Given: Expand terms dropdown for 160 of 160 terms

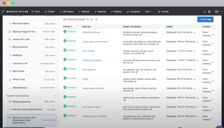Looking at the screenshot, I should tap(197, 98).
